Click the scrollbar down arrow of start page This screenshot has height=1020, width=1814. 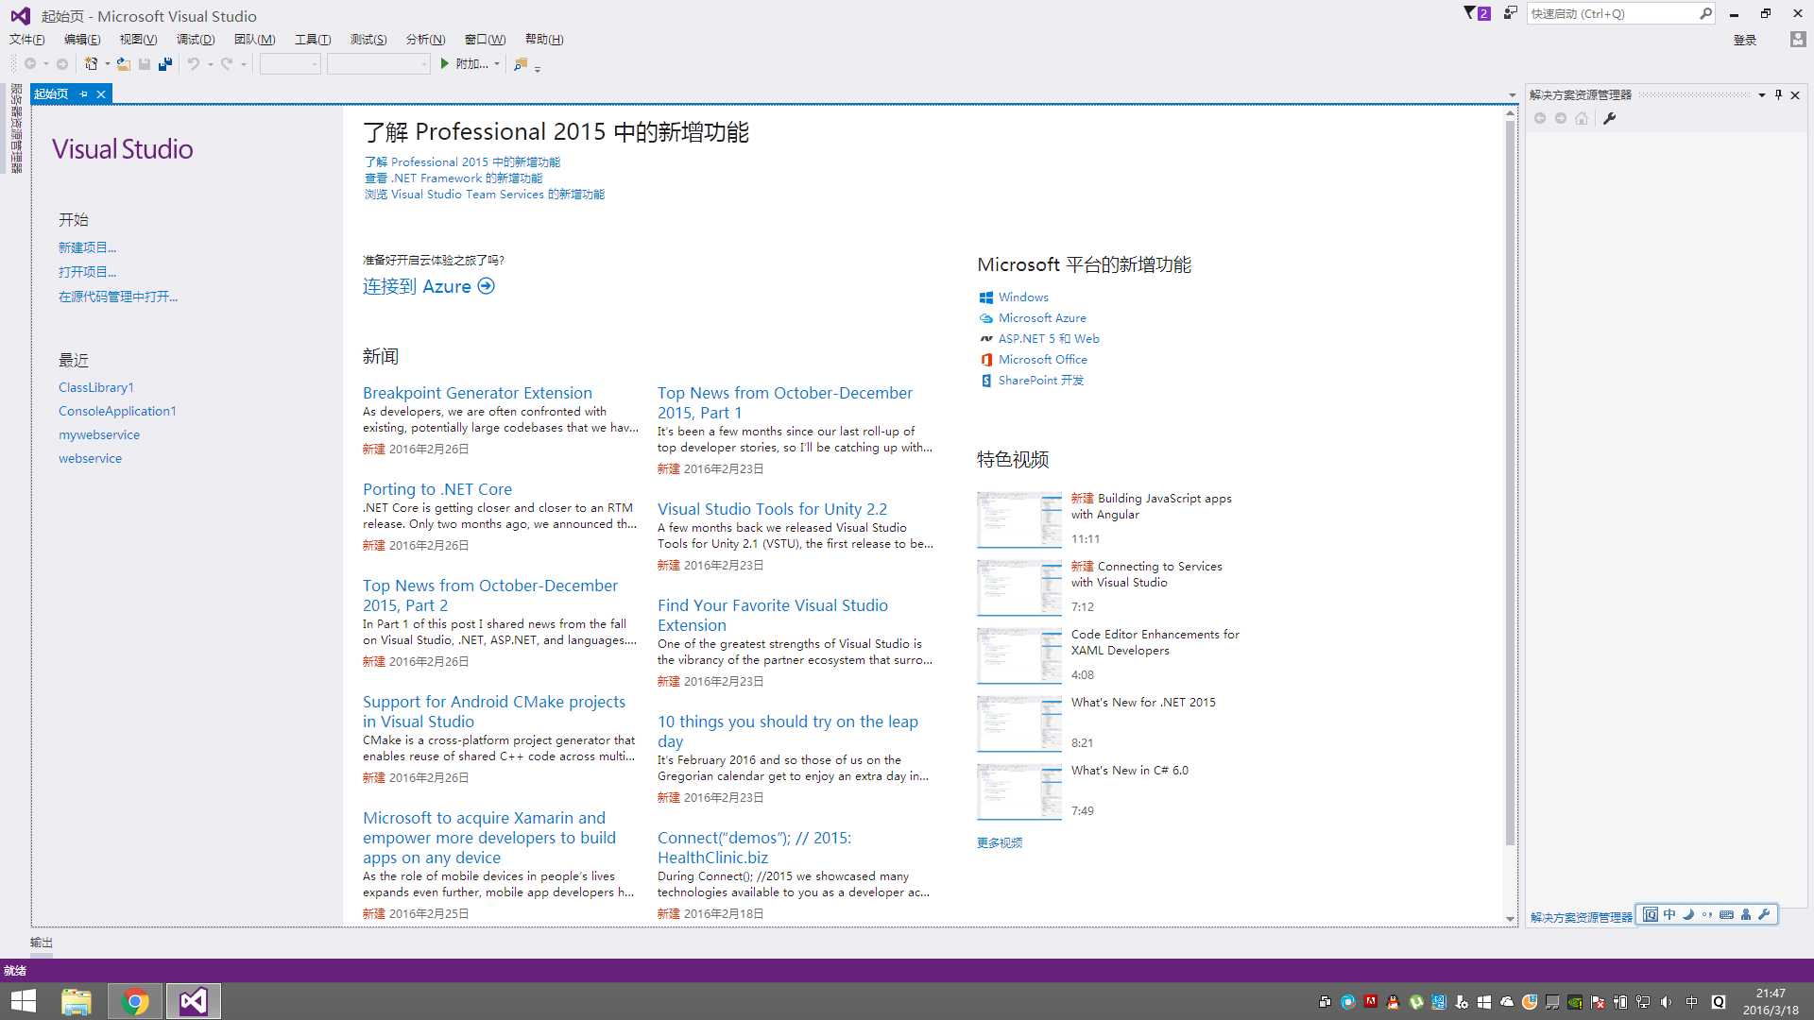pyautogui.click(x=1510, y=918)
